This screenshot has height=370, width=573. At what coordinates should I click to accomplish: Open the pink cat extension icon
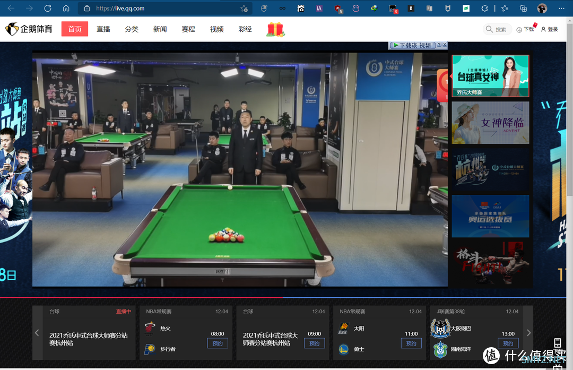point(356,8)
